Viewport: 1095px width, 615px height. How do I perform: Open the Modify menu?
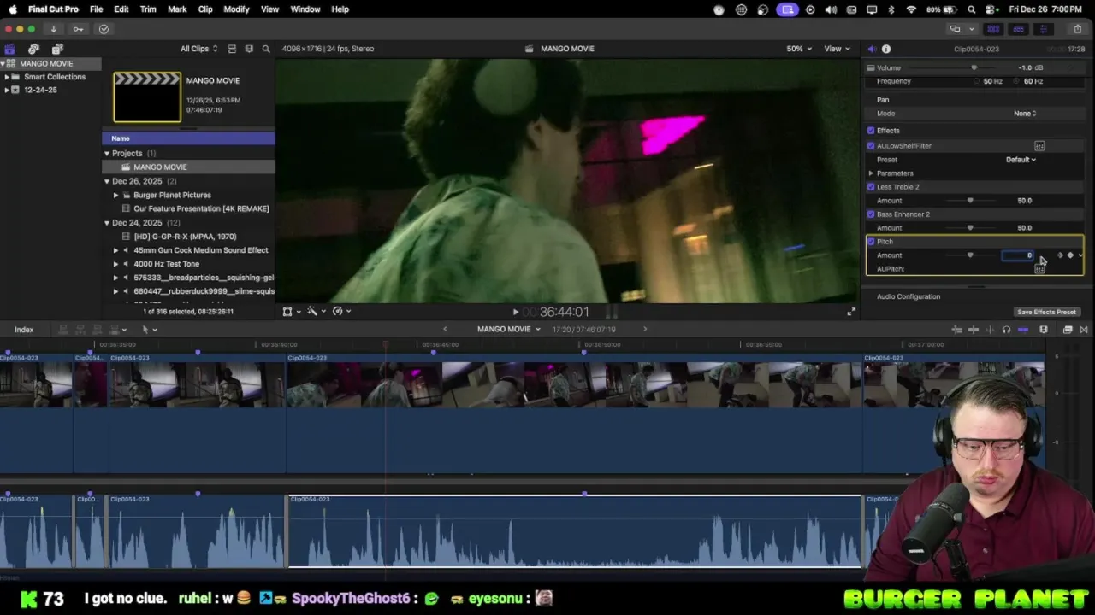(x=236, y=9)
